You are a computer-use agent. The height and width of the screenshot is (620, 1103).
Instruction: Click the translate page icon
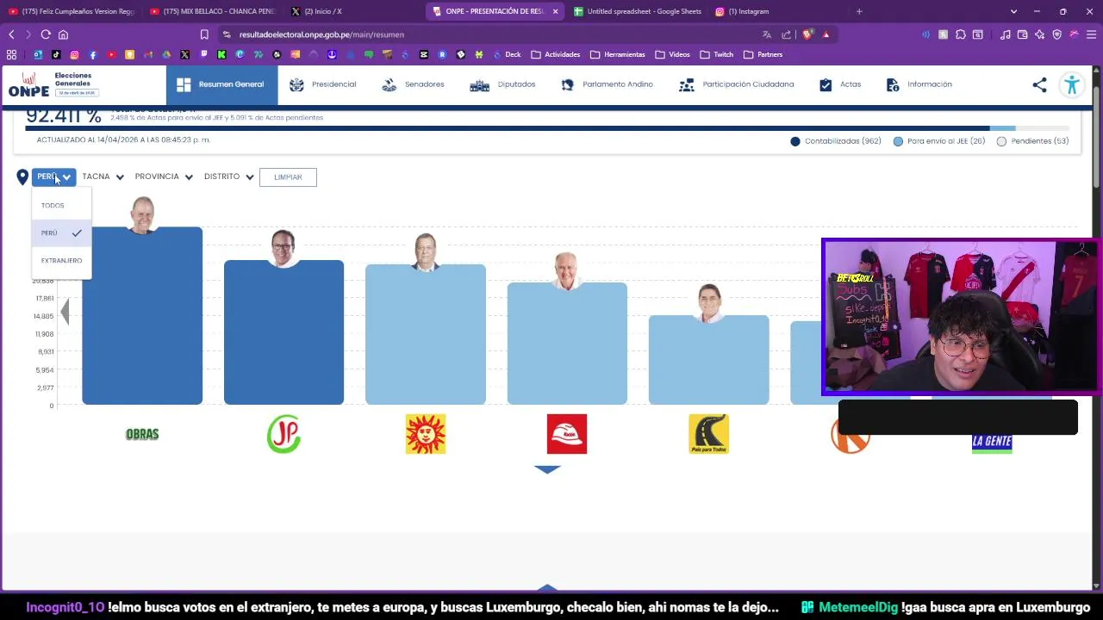(766, 34)
